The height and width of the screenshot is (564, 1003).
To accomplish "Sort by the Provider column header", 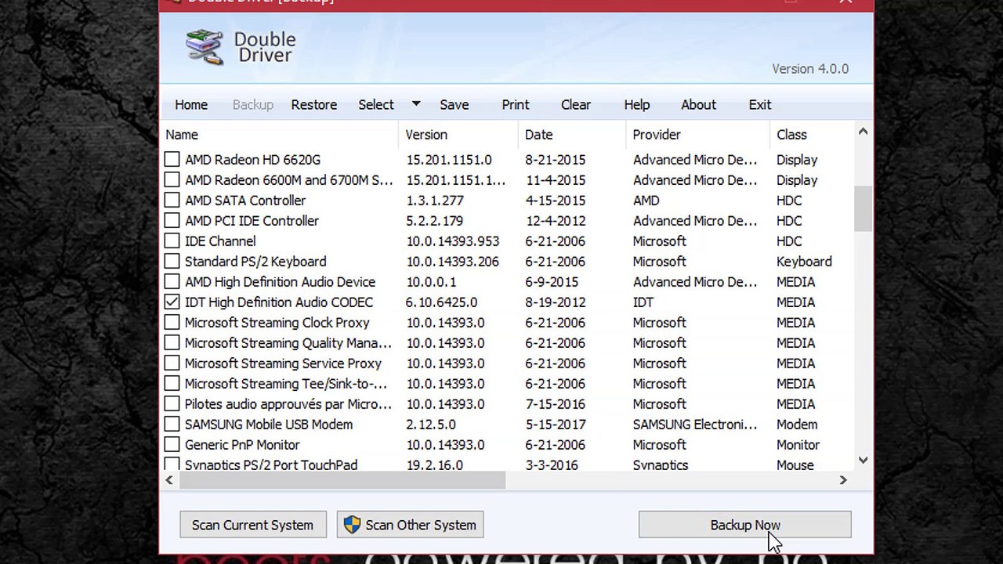I will click(698, 135).
